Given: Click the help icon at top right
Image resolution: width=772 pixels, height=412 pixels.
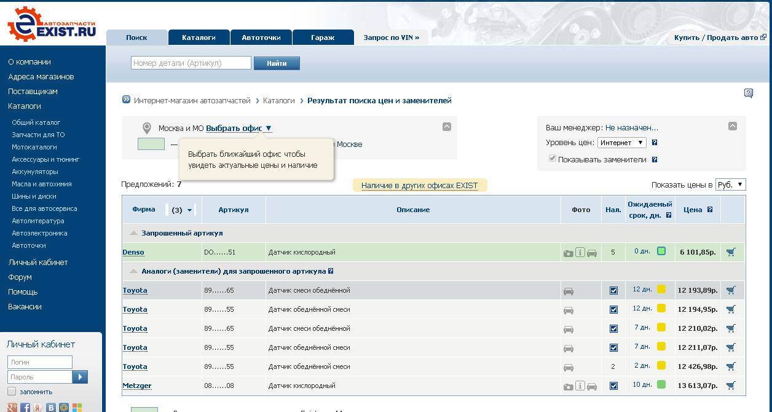Looking at the screenshot, I should (748, 93).
